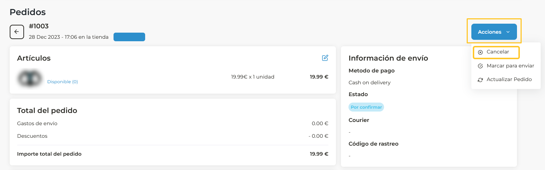Click the refresh icon beside Actualizar Pedido
Image resolution: width=545 pixels, height=170 pixels.
click(x=480, y=80)
